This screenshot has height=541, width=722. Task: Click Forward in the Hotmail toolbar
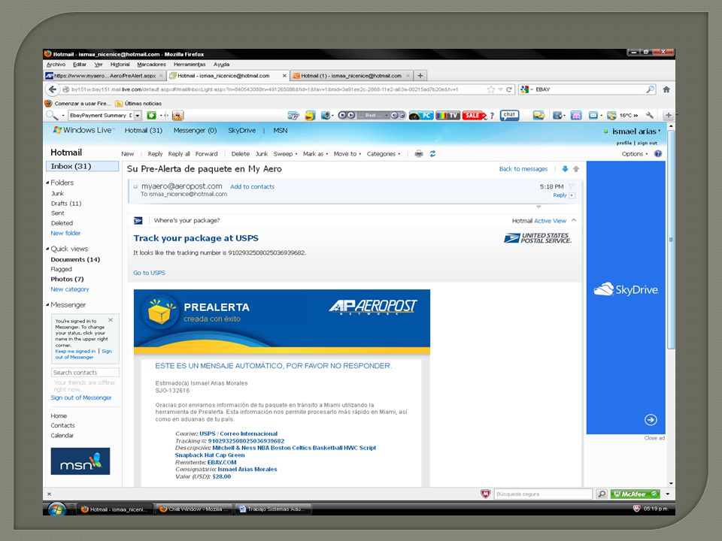206,153
